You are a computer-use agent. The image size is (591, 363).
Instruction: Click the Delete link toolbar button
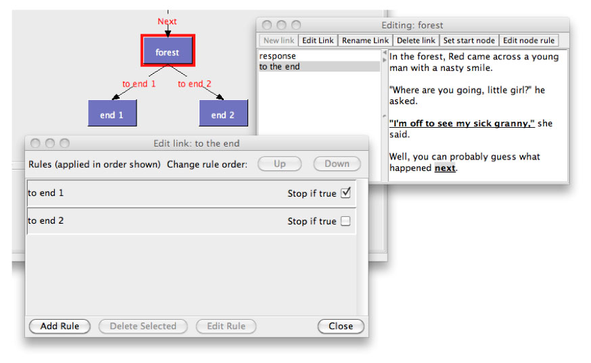(416, 41)
